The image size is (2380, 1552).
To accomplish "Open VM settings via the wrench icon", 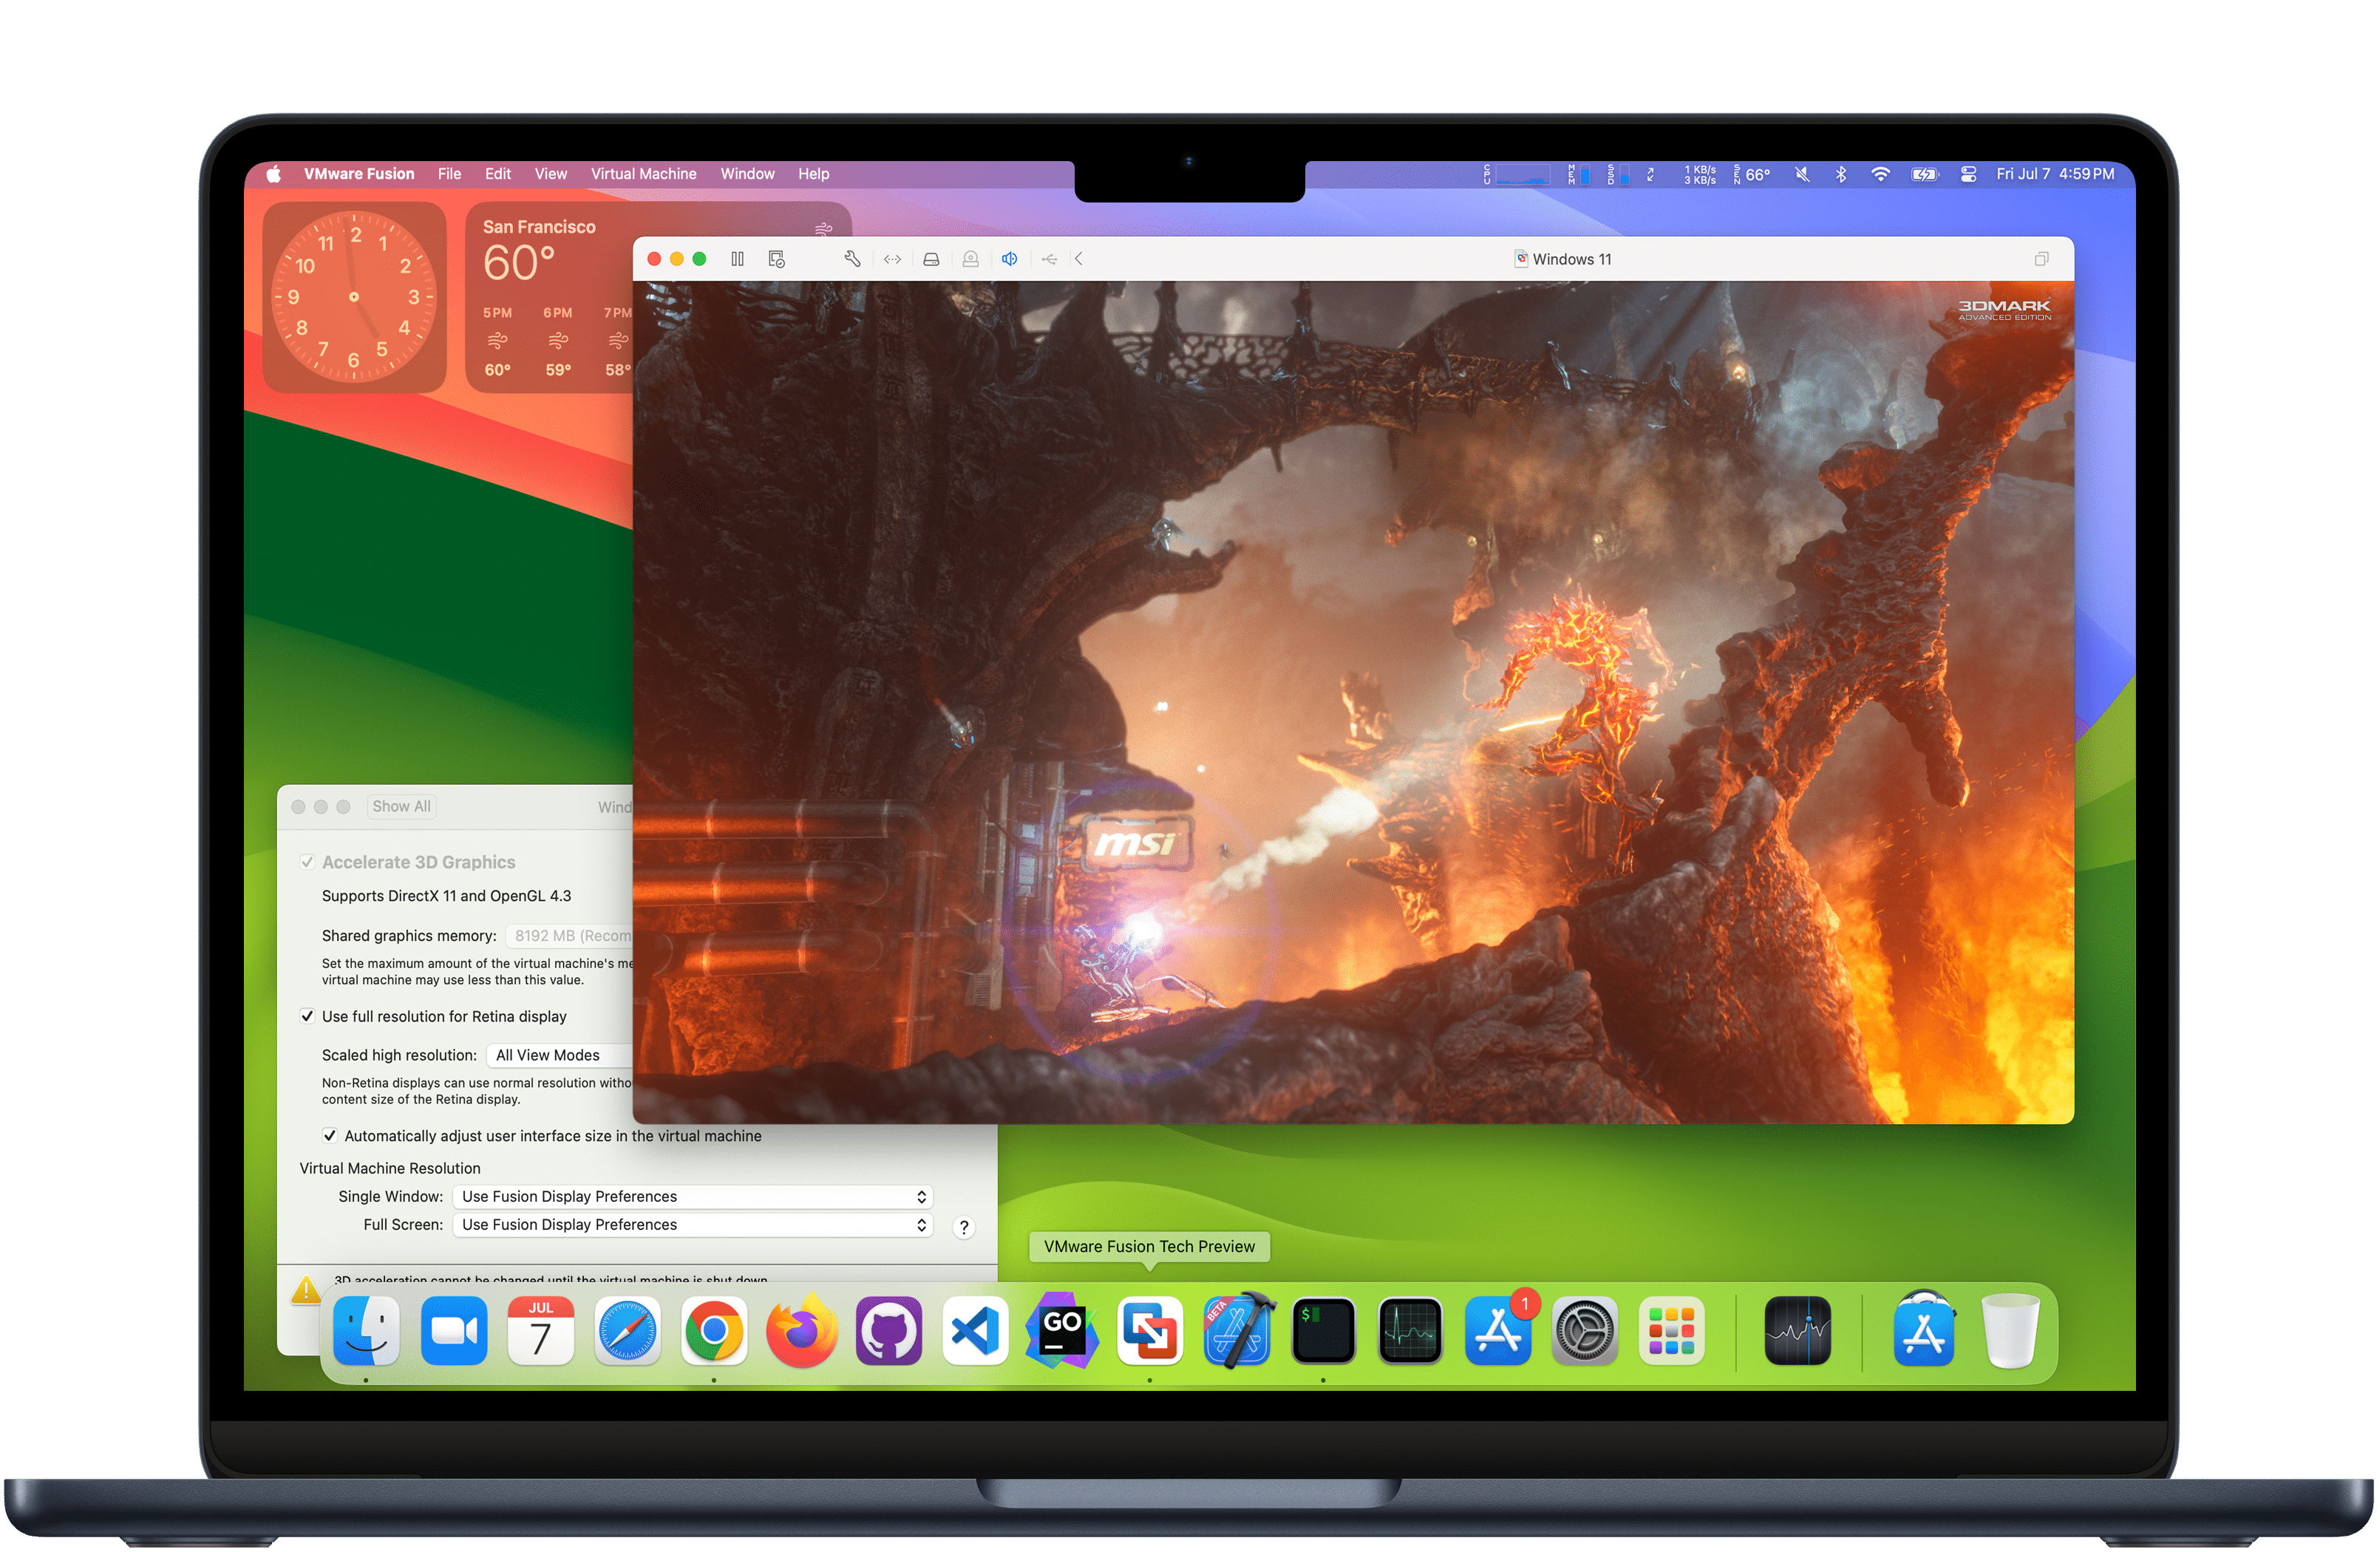I will pyautogui.click(x=852, y=259).
